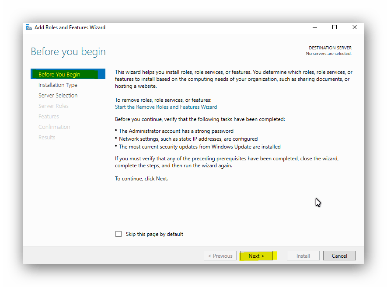Image resolution: width=387 pixels, height=287 pixels.
Task: Click the window title text Add Roles and Features Wizard
Action: click(70, 28)
